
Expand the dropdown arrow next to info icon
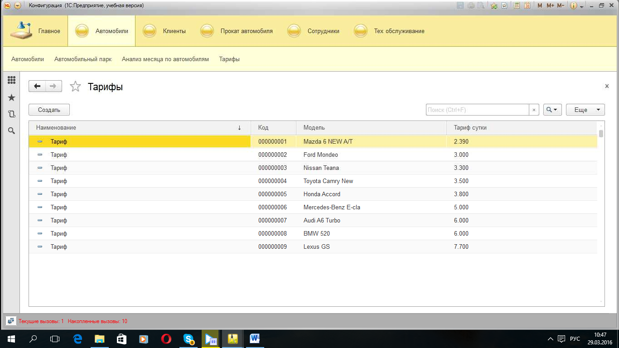click(581, 6)
